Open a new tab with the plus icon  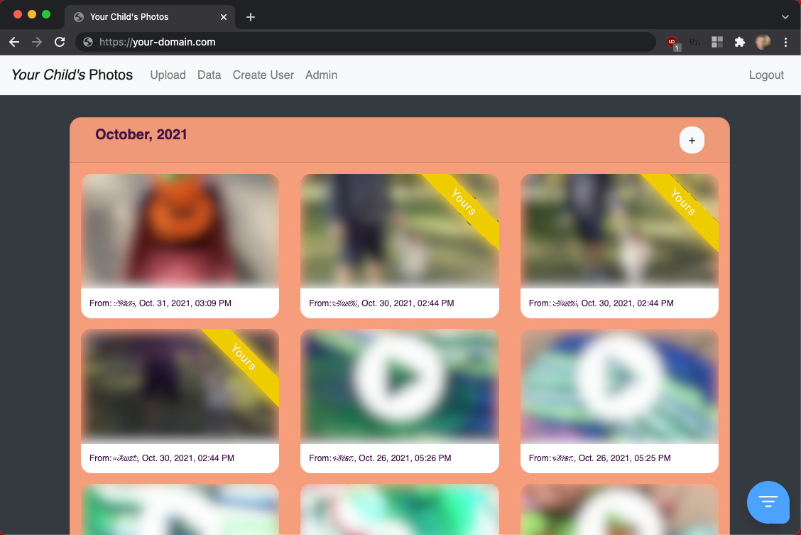tap(250, 17)
